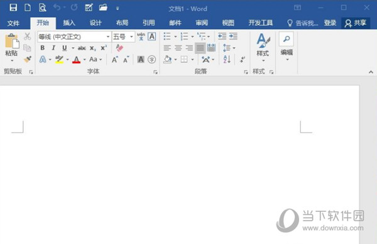
Task: Click the Redo icon
Action: click(x=74, y=8)
